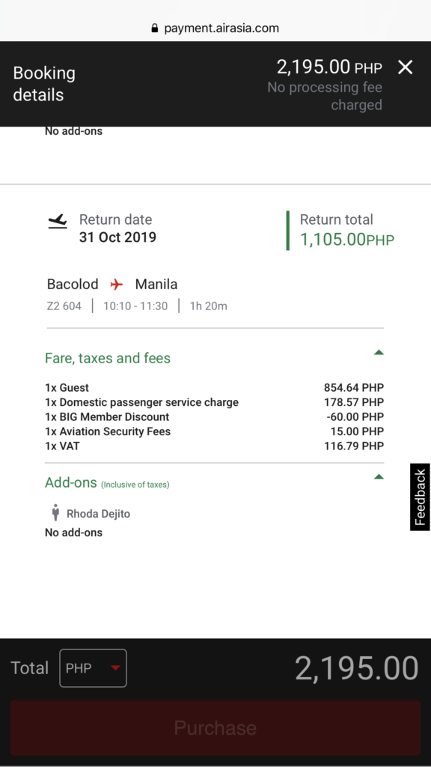Click the passenger name Rhoda Dejito

coord(98,514)
